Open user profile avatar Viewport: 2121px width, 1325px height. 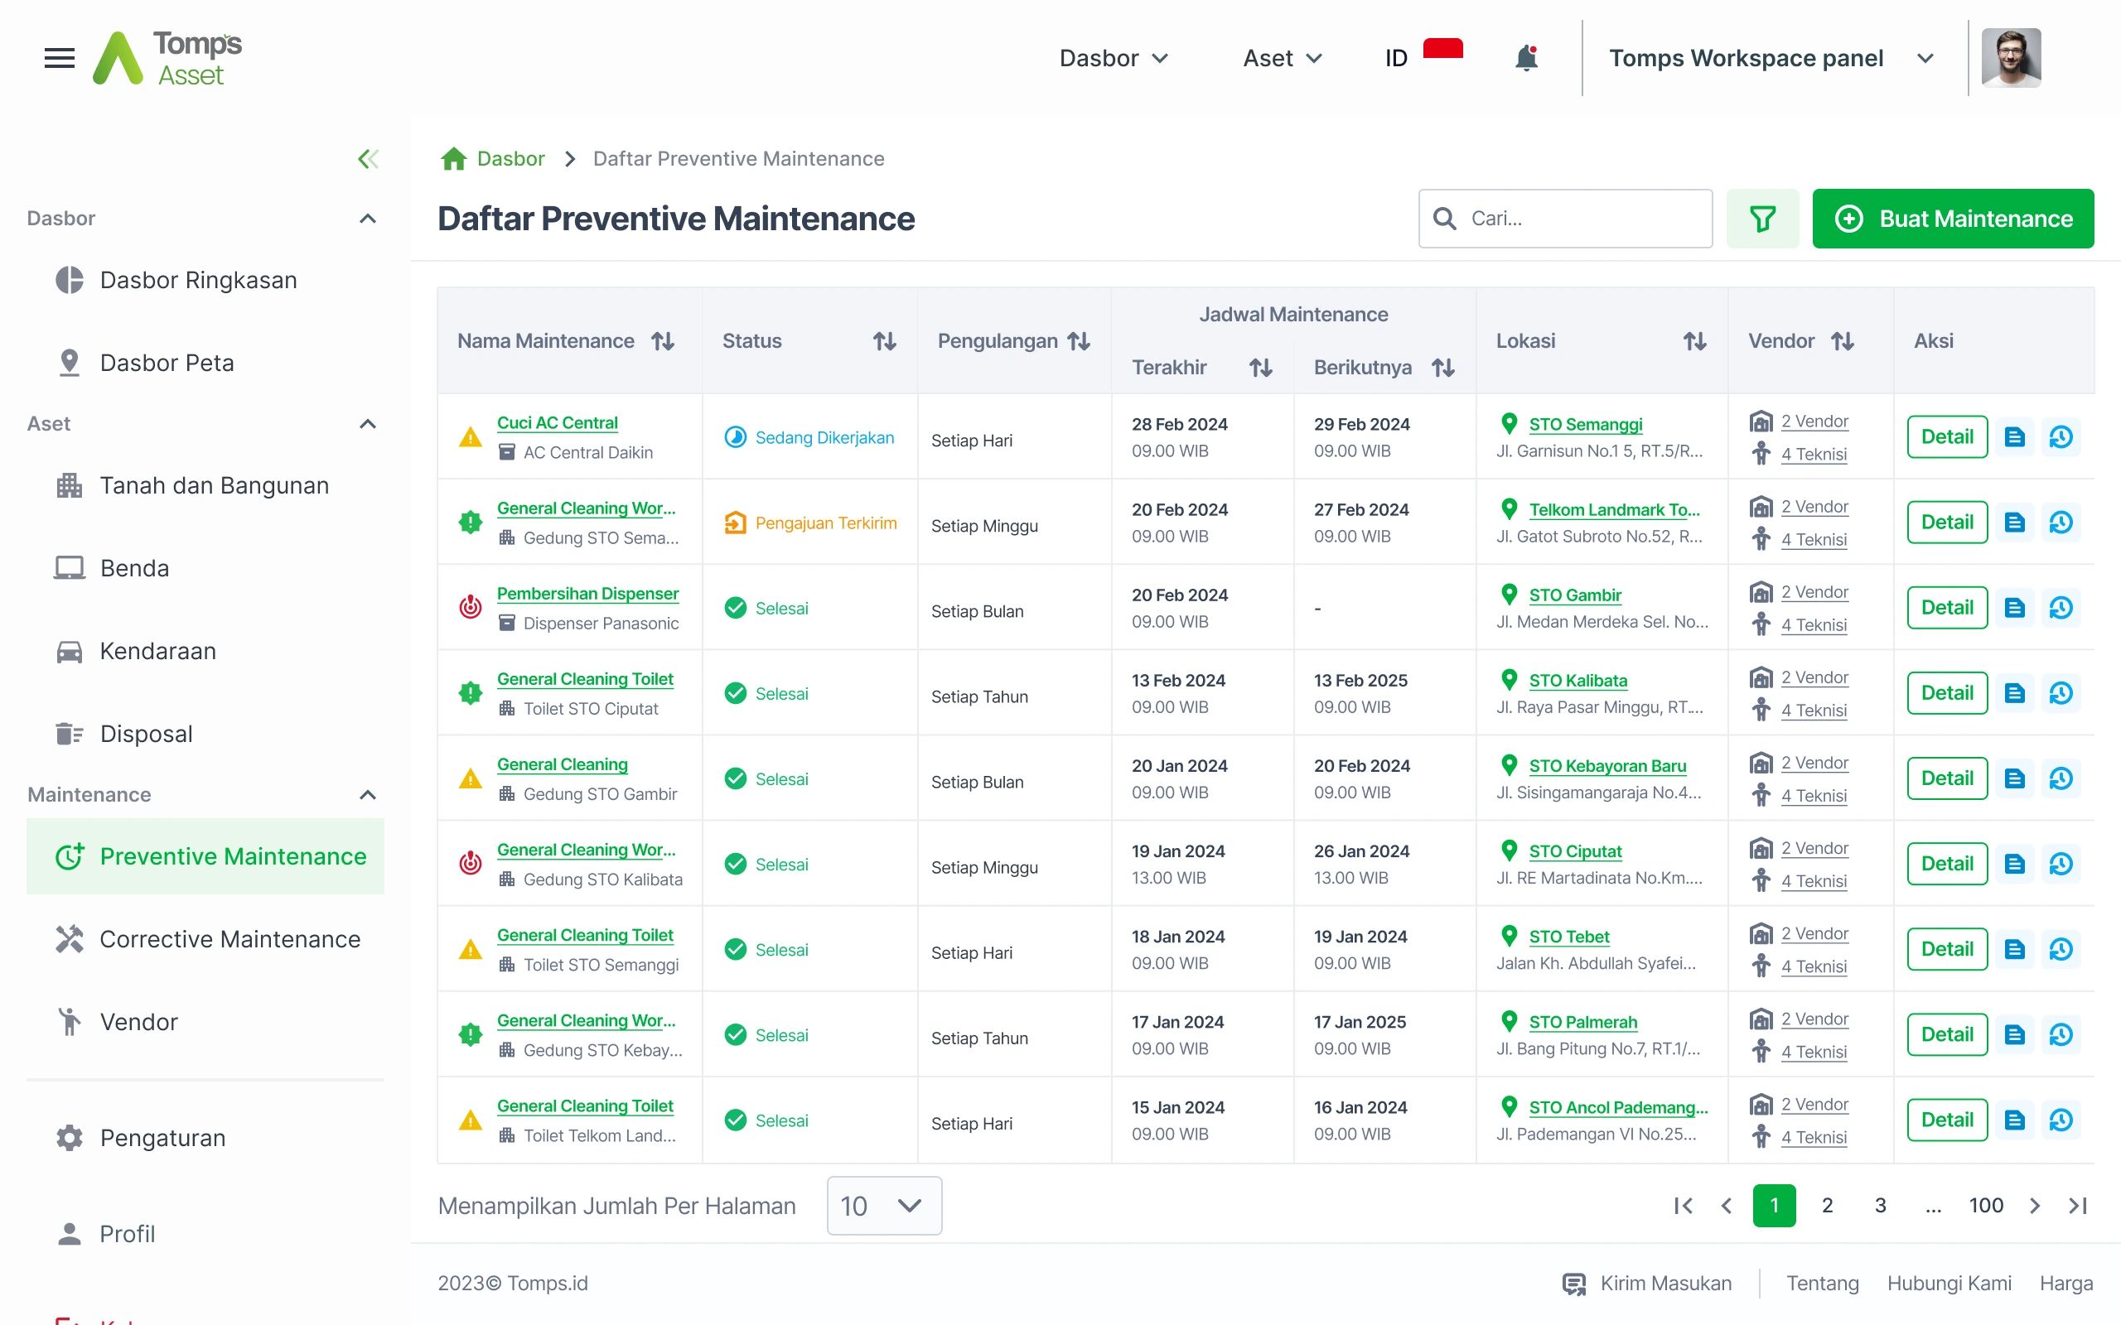2011,58
